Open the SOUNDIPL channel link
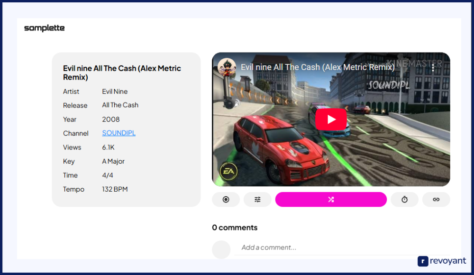Image resolution: width=474 pixels, height=275 pixels. click(119, 133)
